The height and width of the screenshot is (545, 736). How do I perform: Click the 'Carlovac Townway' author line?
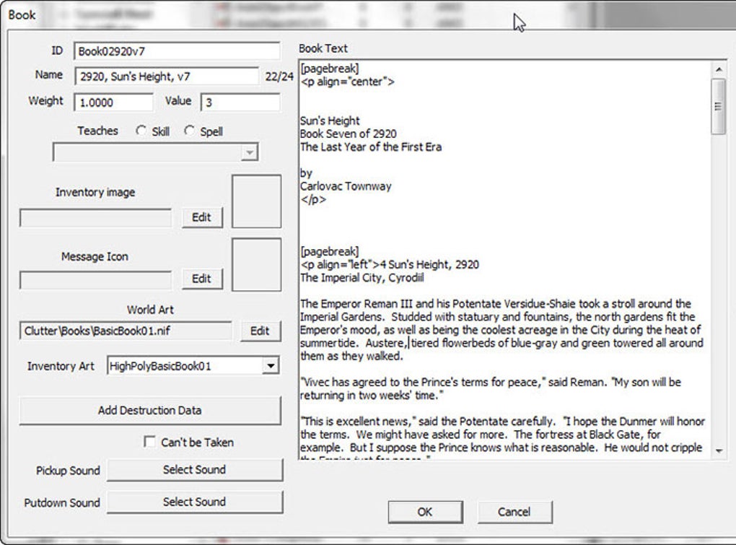[346, 186]
